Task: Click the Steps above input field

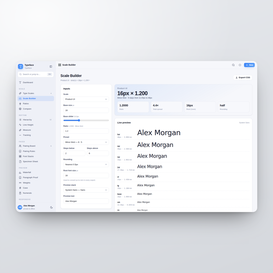Action: pyautogui.click(x=98, y=153)
